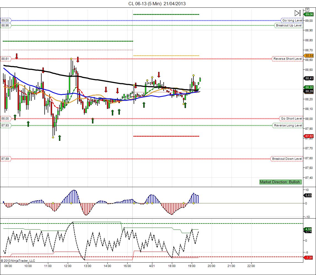The height and width of the screenshot is (275, 316).
Task: Click the Go long Level line label
Action: pos(292,20)
